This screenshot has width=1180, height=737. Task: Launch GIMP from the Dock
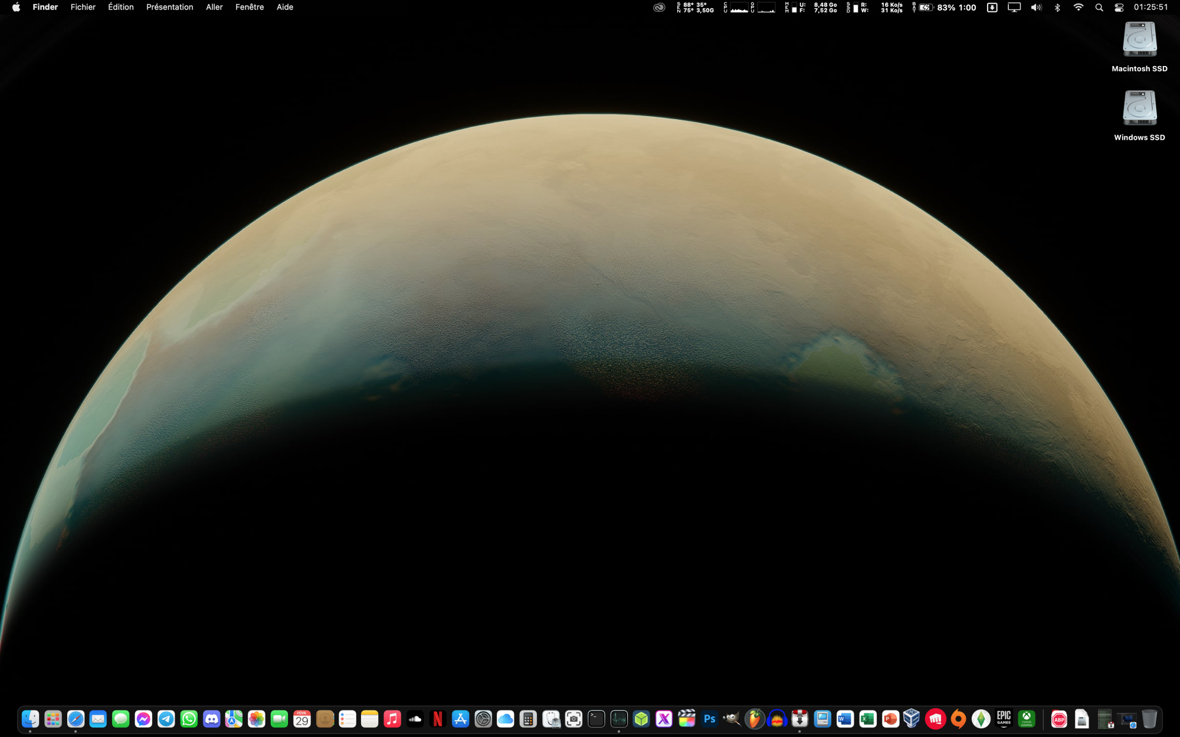(732, 719)
